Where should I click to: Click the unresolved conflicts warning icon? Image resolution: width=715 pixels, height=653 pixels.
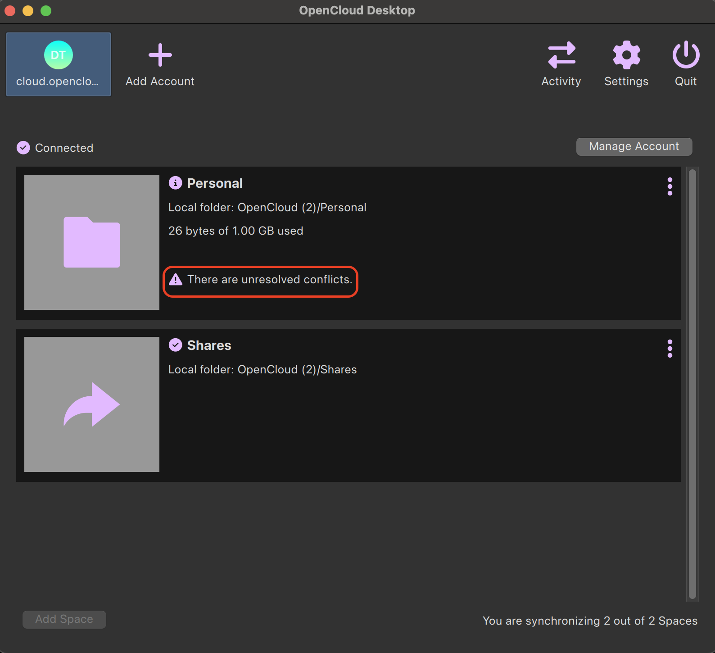coord(176,280)
